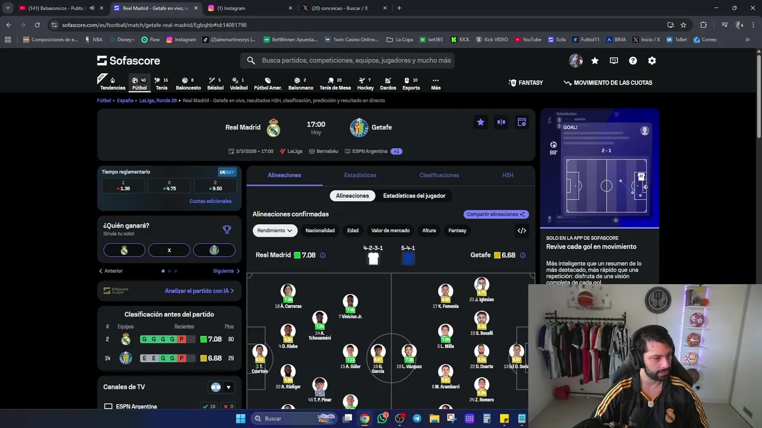This screenshot has width=762, height=428.
Task: Toggle the ESPN Argentina channel checkbox
Action: click(108, 407)
